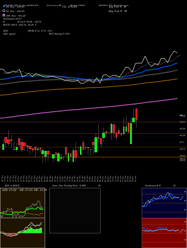The image size is (187, 248).
Task: Click the 'Stochastics: 68.27' readout
Action: pyautogui.click(x=12, y=19)
